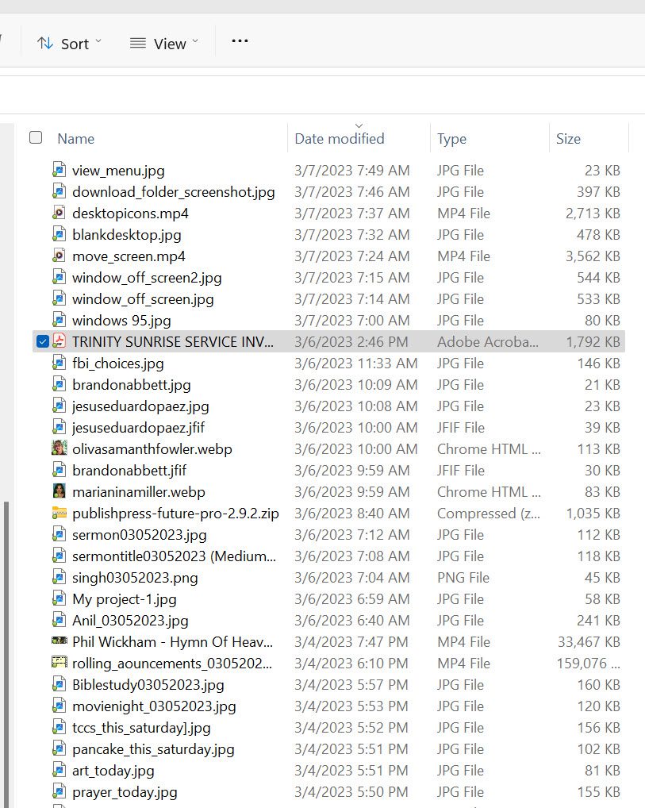This screenshot has width=645, height=808.
Task: Click the 3/4/2023 6:10 PM date cell
Action: [351, 664]
